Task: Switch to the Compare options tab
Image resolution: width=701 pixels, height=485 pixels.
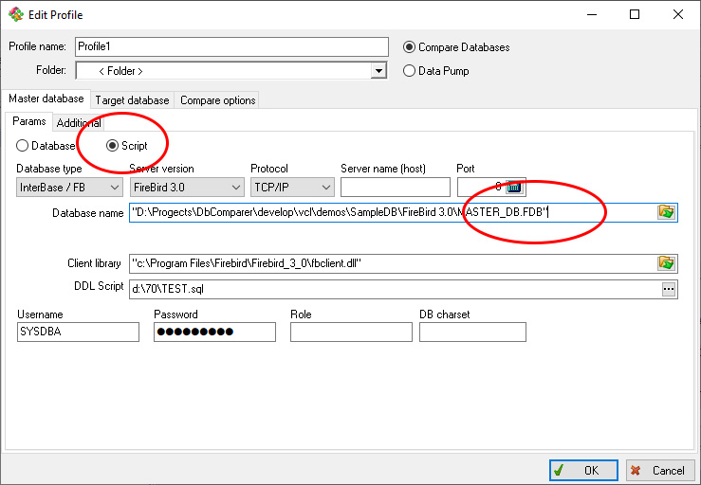Action: click(x=216, y=100)
